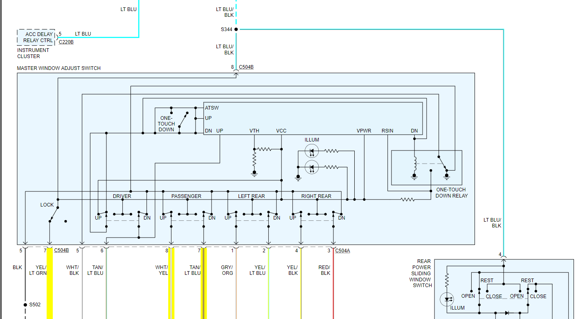The width and height of the screenshot is (585, 319).
Task: Click the rear sliding window ILLUM LED
Action: (447, 299)
